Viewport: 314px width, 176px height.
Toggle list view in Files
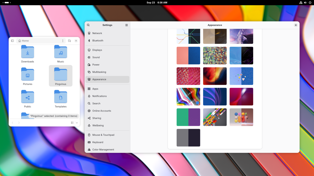coord(72,123)
